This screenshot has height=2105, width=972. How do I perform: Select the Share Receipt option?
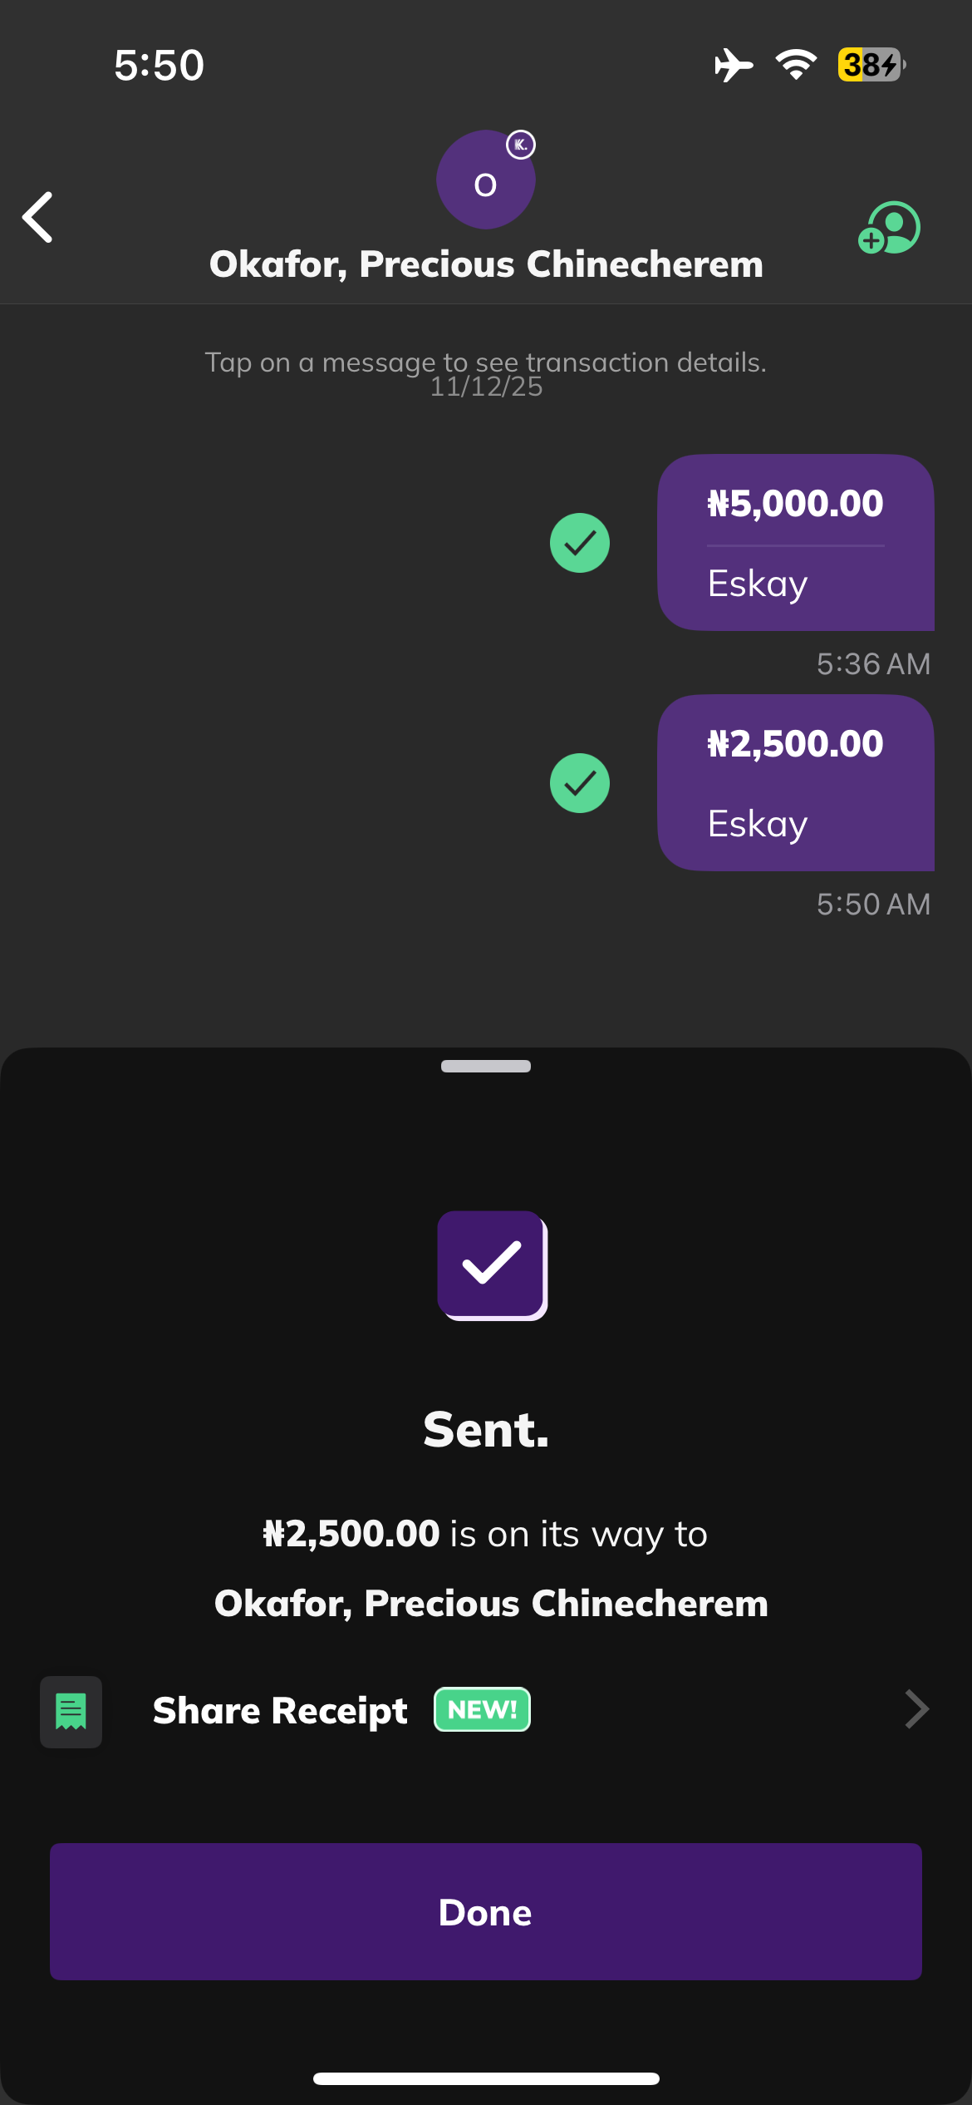click(281, 1711)
